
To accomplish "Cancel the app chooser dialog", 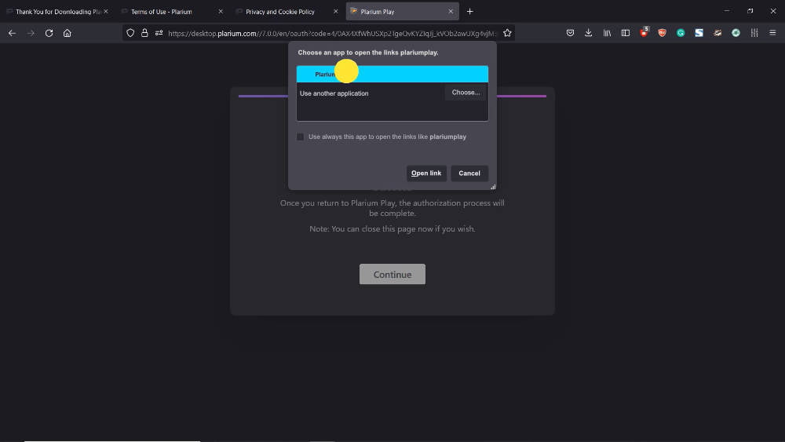I will pos(469,174).
